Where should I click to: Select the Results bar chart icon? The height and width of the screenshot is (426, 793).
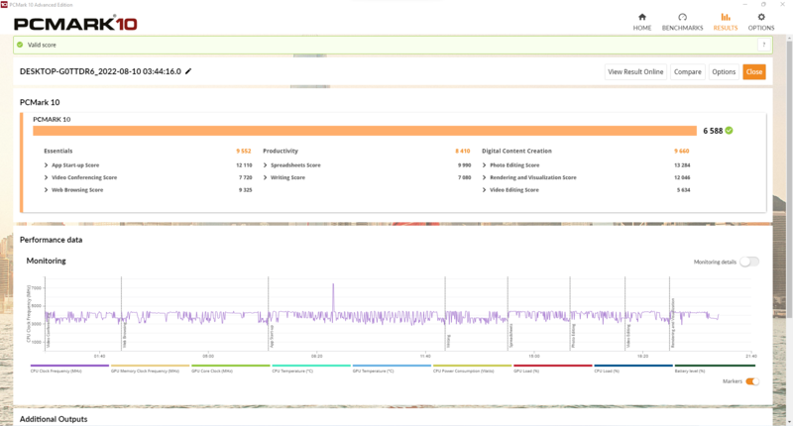[x=726, y=17]
